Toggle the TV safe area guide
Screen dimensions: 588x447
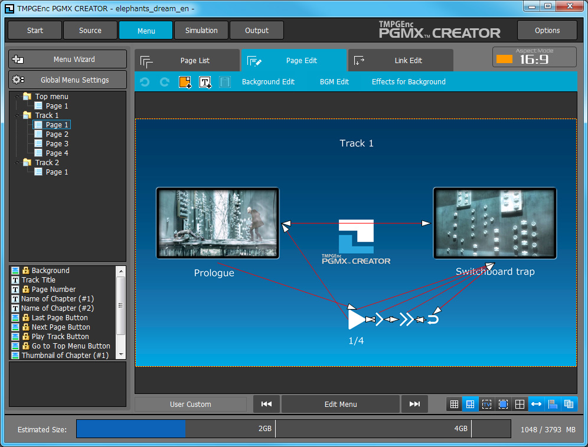click(x=486, y=404)
